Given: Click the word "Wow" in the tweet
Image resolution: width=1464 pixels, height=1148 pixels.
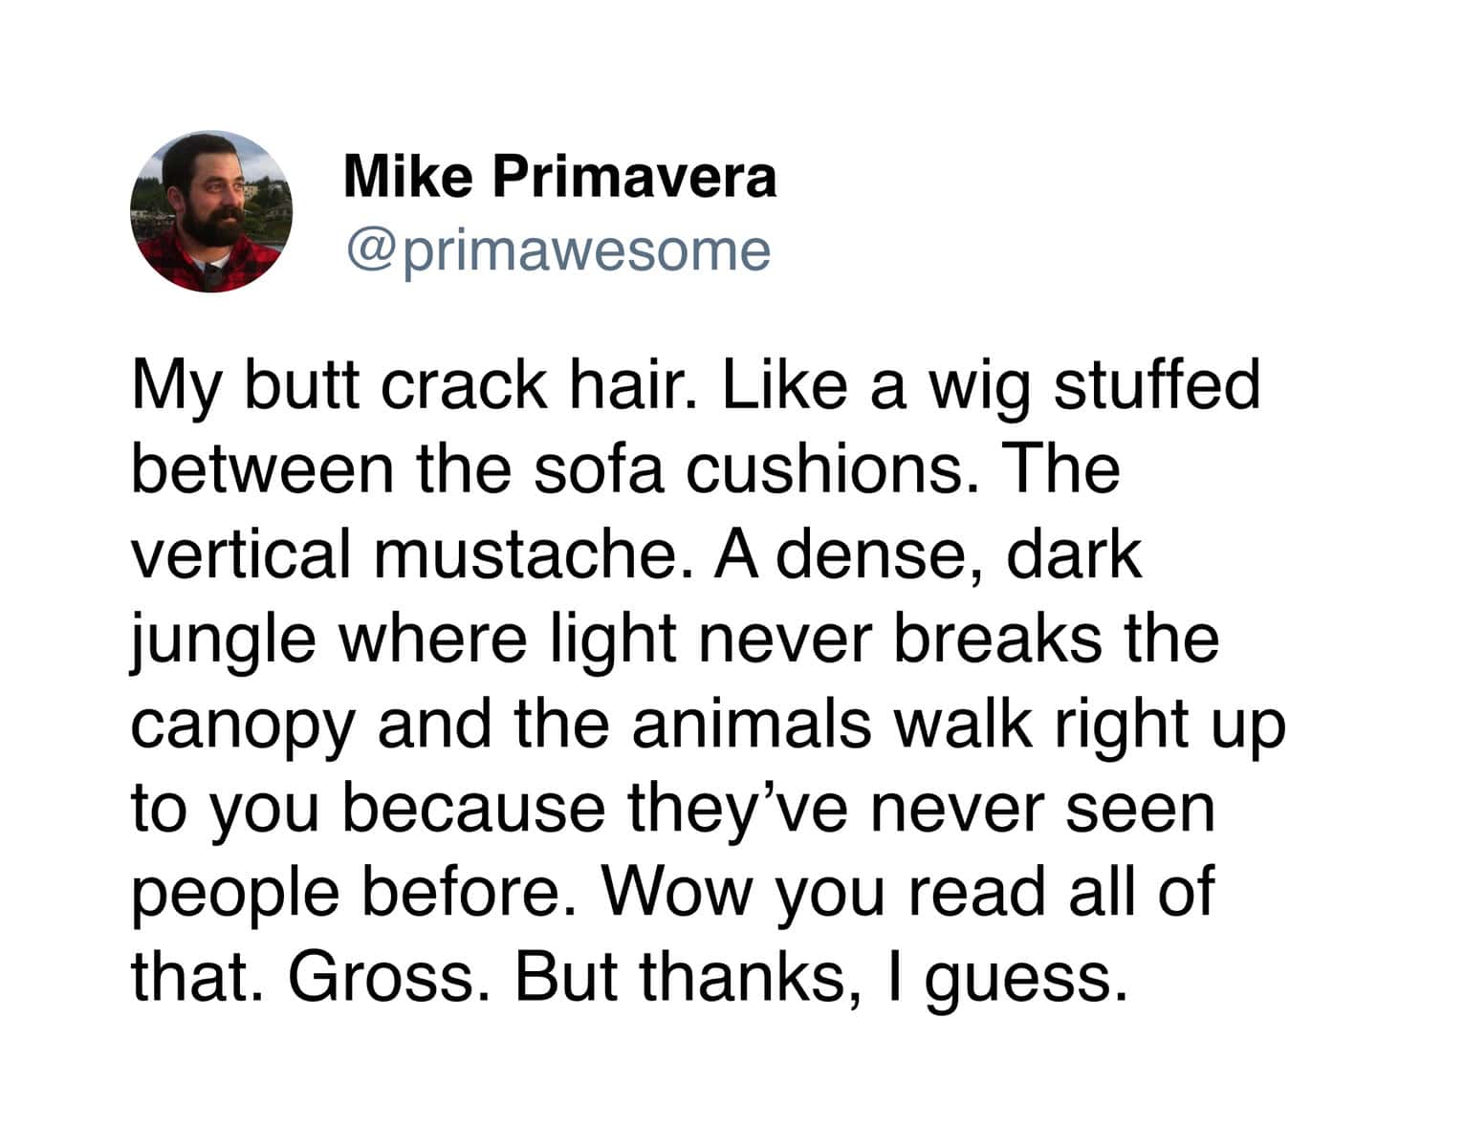Looking at the screenshot, I should tap(680, 891).
